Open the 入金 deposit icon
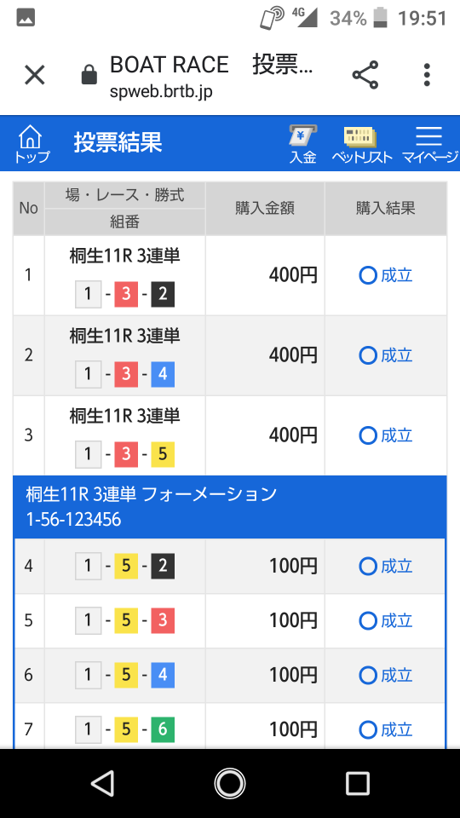 [x=303, y=144]
